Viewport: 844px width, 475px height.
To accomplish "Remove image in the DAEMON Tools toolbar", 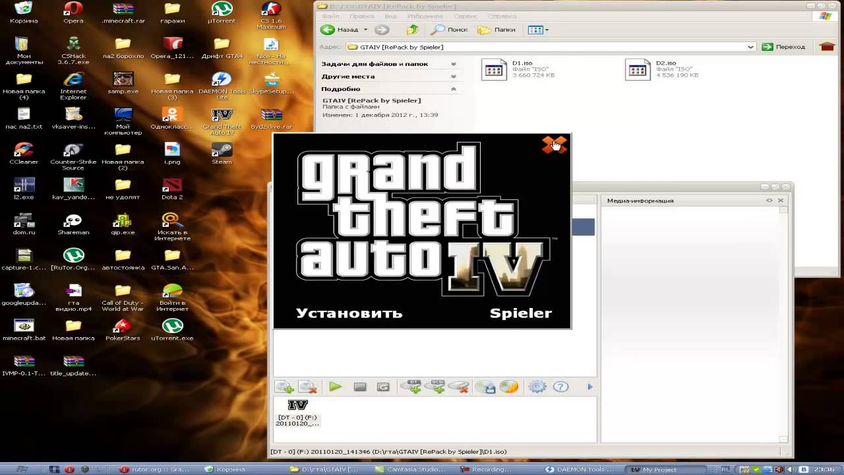I will pyautogui.click(x=307, y=387).
